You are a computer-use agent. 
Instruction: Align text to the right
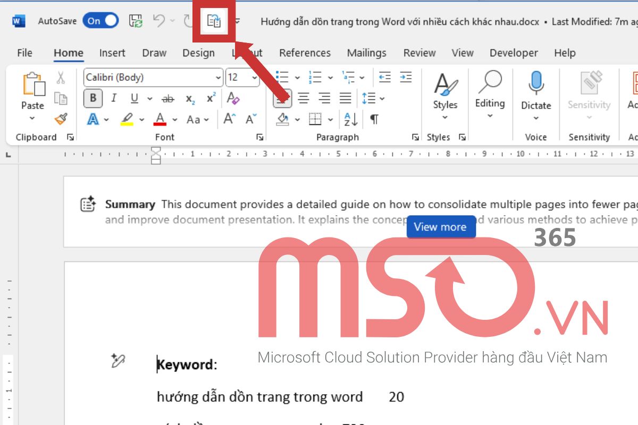click(324, 98)
